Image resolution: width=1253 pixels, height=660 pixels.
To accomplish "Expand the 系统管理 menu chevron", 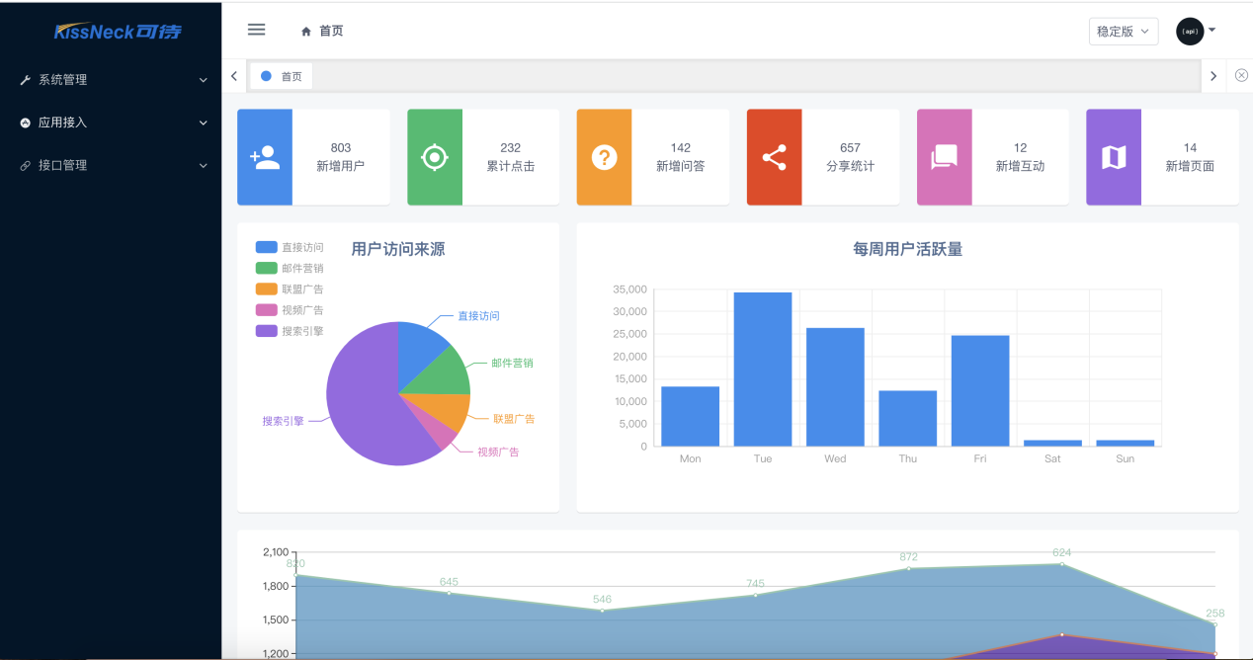I will (204, 80).
